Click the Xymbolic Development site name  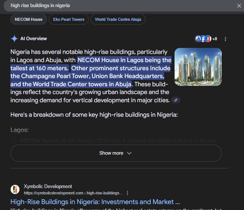(x=48, y=186)
